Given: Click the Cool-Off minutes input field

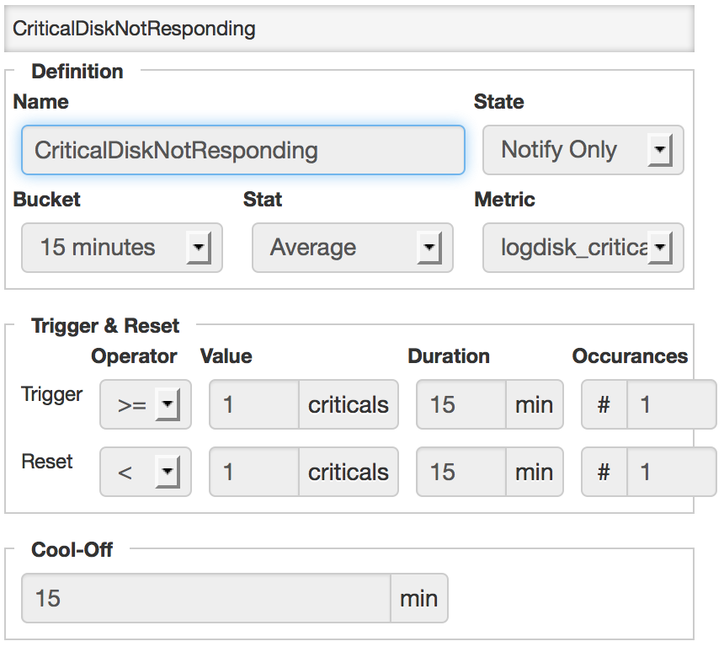Looking at the screenshot, I should tap(205, 599).
